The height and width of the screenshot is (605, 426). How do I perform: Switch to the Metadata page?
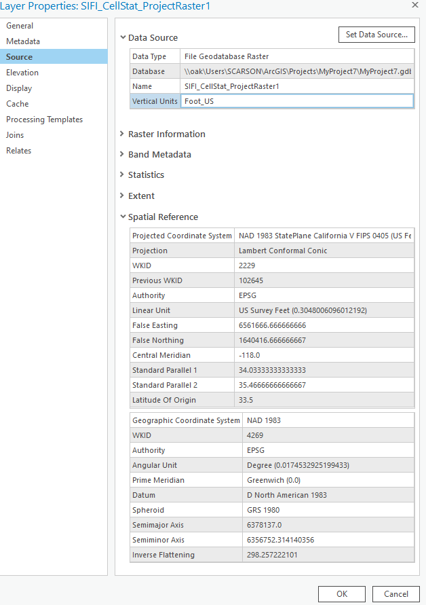click(23, 41)
